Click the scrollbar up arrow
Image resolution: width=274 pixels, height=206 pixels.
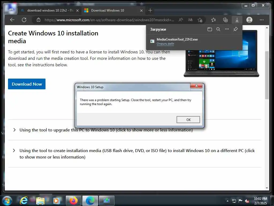coord(267,28)
